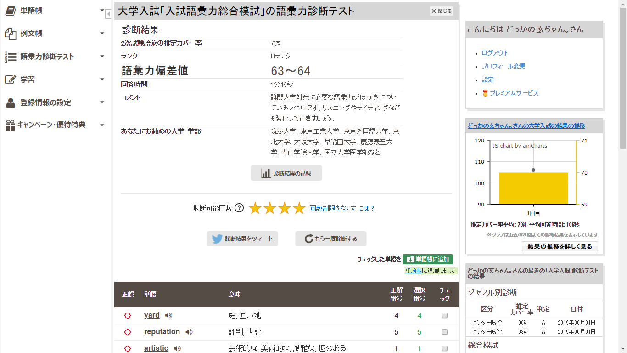The image size is (627, 353).
Task: Open プロフィール変更 in user menu
Action: click(503, 66)
